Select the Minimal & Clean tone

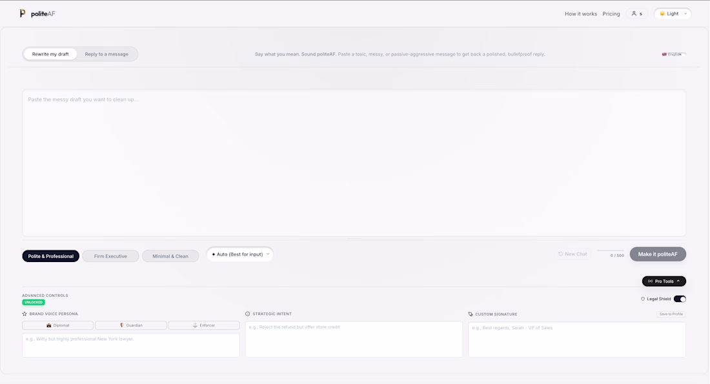(170, 256)
